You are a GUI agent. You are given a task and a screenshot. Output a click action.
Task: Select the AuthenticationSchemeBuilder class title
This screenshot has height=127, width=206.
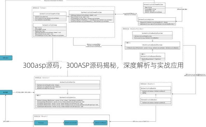click(153, 4)
